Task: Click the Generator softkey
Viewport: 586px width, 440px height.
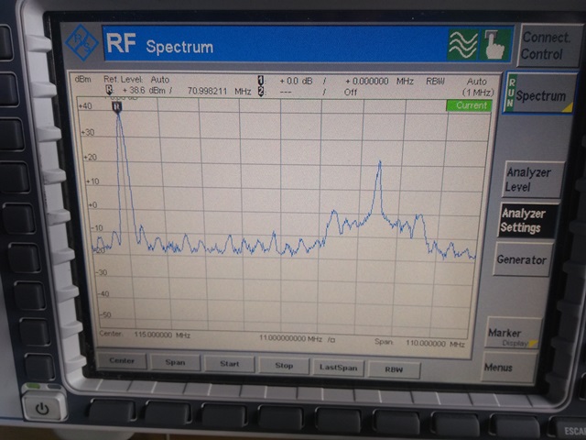Action: pos(521,259)
